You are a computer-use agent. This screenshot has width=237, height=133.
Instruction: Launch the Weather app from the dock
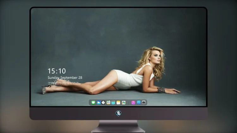point(98,102)
